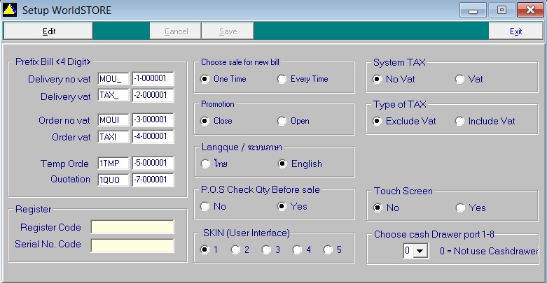
Task: Click the 'Choose cash Drawer port 1-8' label
Action: (434, 234)
